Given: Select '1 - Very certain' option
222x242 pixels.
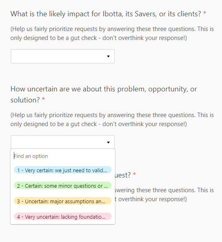Looking at the screenshot, I should click(x=63, y=170).
